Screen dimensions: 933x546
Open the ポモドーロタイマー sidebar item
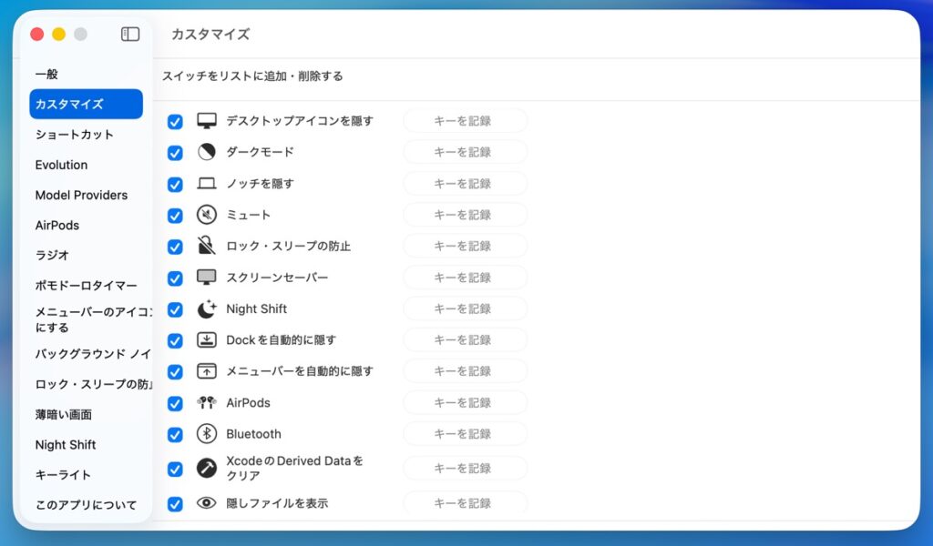coord(86,286)
